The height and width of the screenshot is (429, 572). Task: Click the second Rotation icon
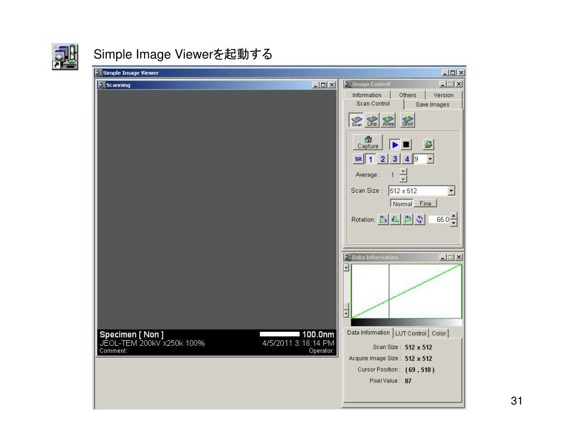[x=395, y=219]
